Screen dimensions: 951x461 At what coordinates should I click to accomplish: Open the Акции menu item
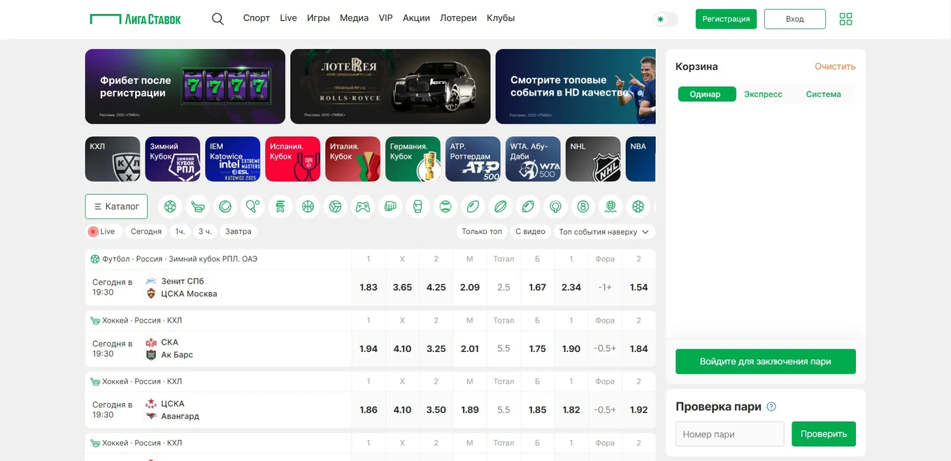416,18
